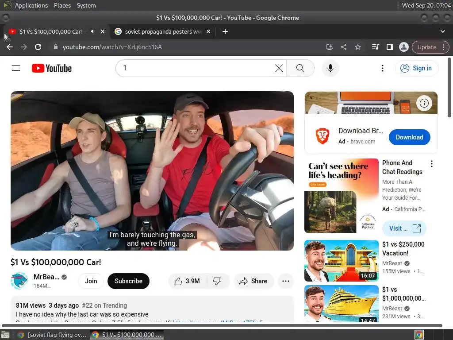Image resolution: width=453 pixels, height=340 pixels.
Task: Go to YouTube home via logo
Action: (x=52, y=68)
